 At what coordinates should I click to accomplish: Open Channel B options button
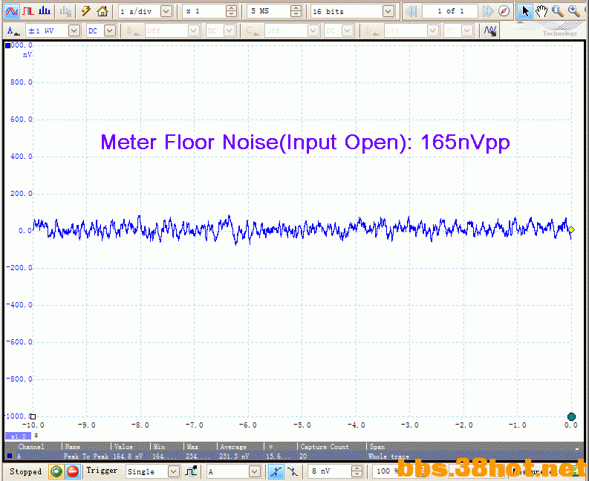[x=132, y=30]
